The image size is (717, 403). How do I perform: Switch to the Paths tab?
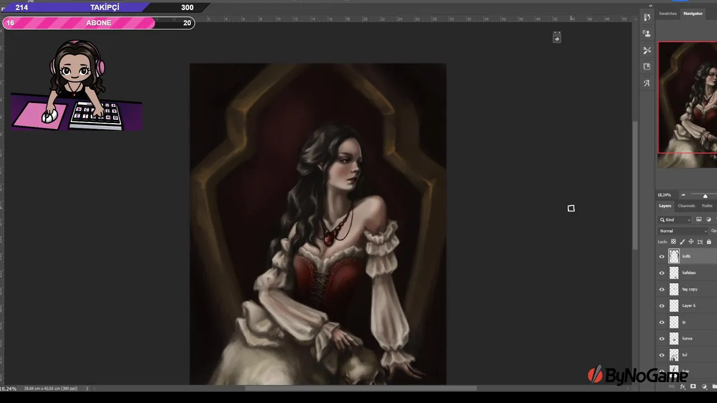(707, 206)
